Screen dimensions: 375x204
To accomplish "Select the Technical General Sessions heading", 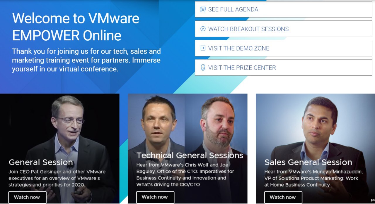I will tap(190, 155).
